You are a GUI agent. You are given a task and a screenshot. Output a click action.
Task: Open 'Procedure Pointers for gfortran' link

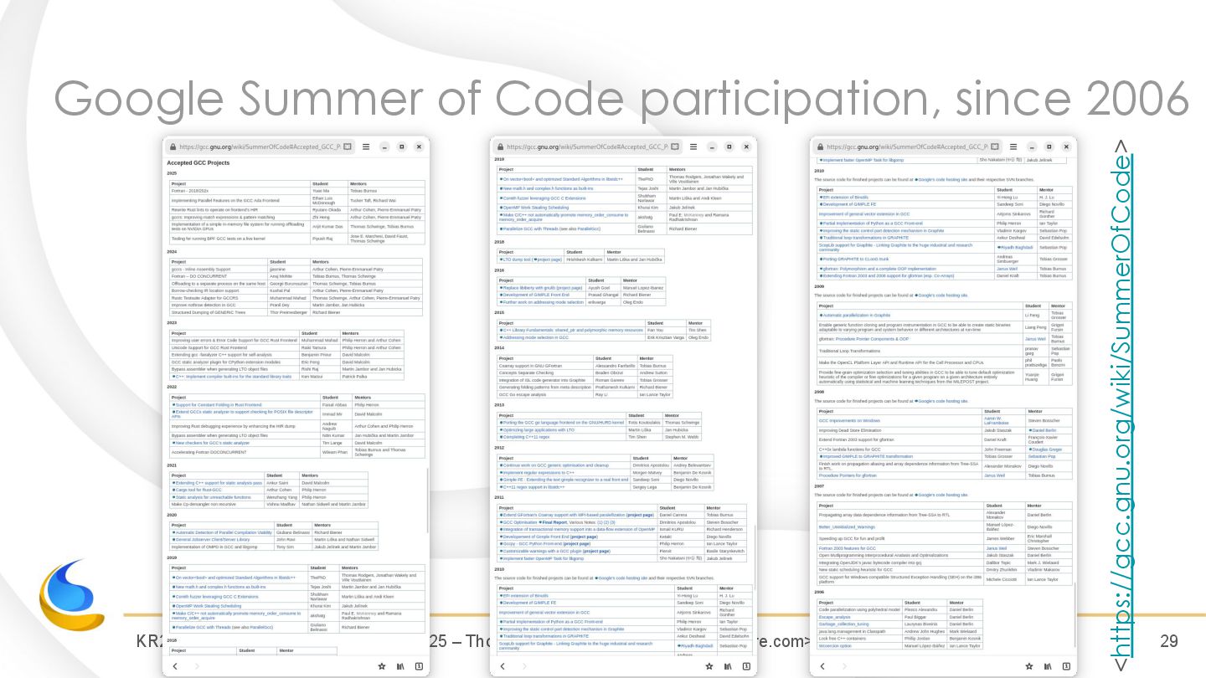coord(848,475)
